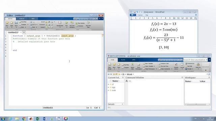The width and height of the screenshot is (216, 121).
Task: Collapse the function code fold on line 1
Action: point(12,36)
